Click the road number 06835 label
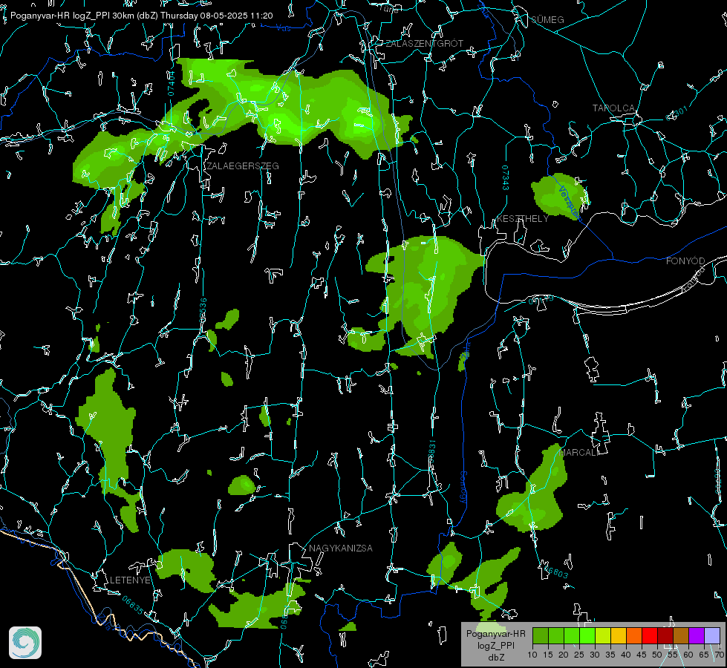This screenshot has width=727, height=668. (133, 606)
